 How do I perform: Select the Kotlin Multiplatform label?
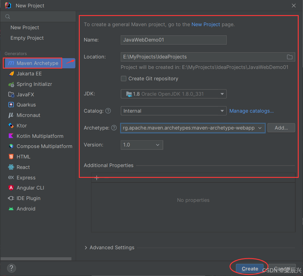point(40,136)
